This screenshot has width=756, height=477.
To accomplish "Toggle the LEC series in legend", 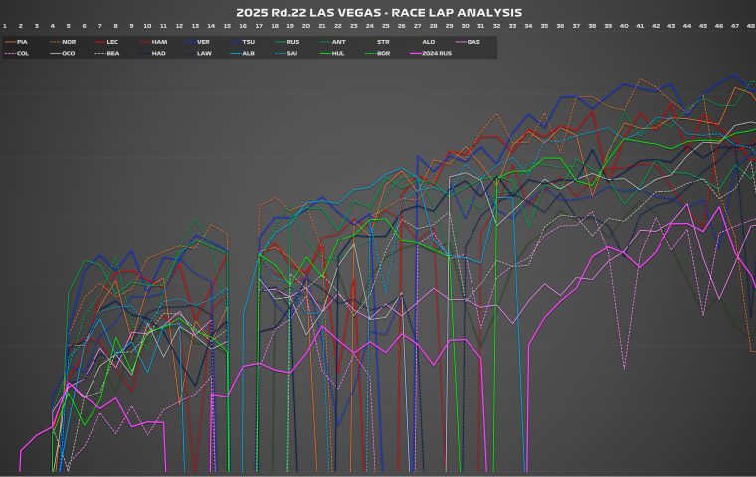I will (112, 42).
